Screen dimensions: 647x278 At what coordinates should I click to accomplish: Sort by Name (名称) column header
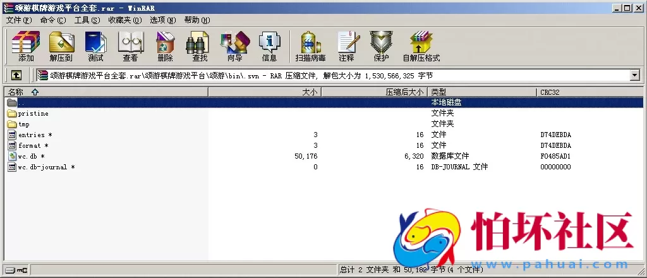[106, 92]
